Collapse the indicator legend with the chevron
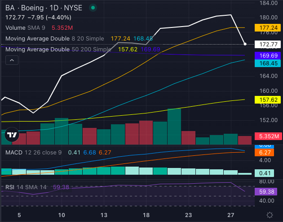Image resolution: width=283 pixels, height=222 pixels. (x=12, y=60)
